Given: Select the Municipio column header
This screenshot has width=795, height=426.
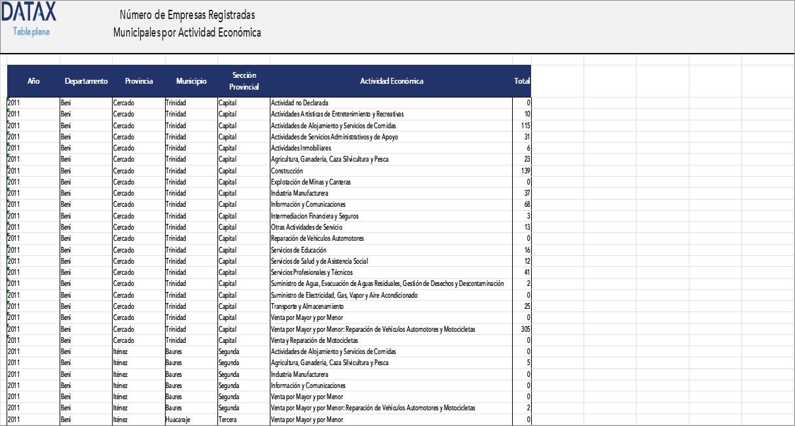Looking at the screenshot, I should 191,81.
